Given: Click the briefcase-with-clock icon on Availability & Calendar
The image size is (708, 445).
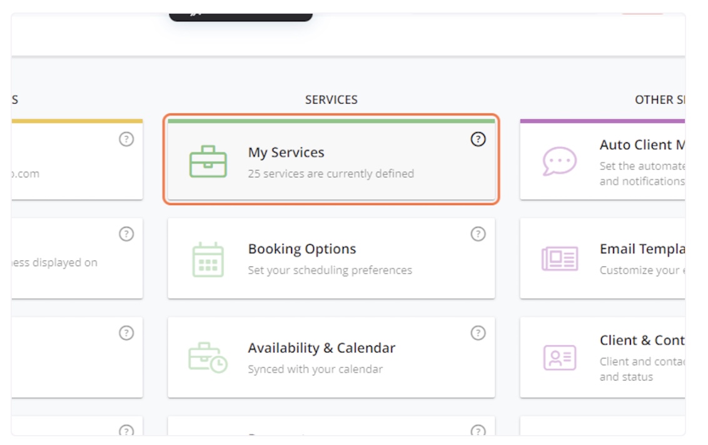Looking at the screenshot, I should 207,354.
